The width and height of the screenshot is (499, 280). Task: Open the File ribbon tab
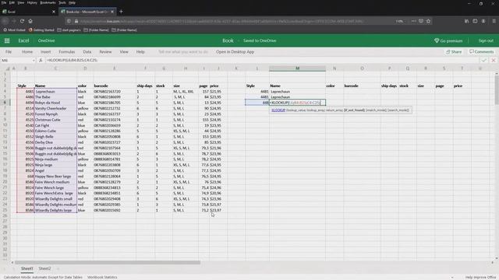click(x=9, y=52)
